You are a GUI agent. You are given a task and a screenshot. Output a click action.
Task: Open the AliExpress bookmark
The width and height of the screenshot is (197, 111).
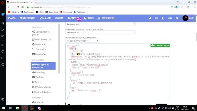(13, 12)
